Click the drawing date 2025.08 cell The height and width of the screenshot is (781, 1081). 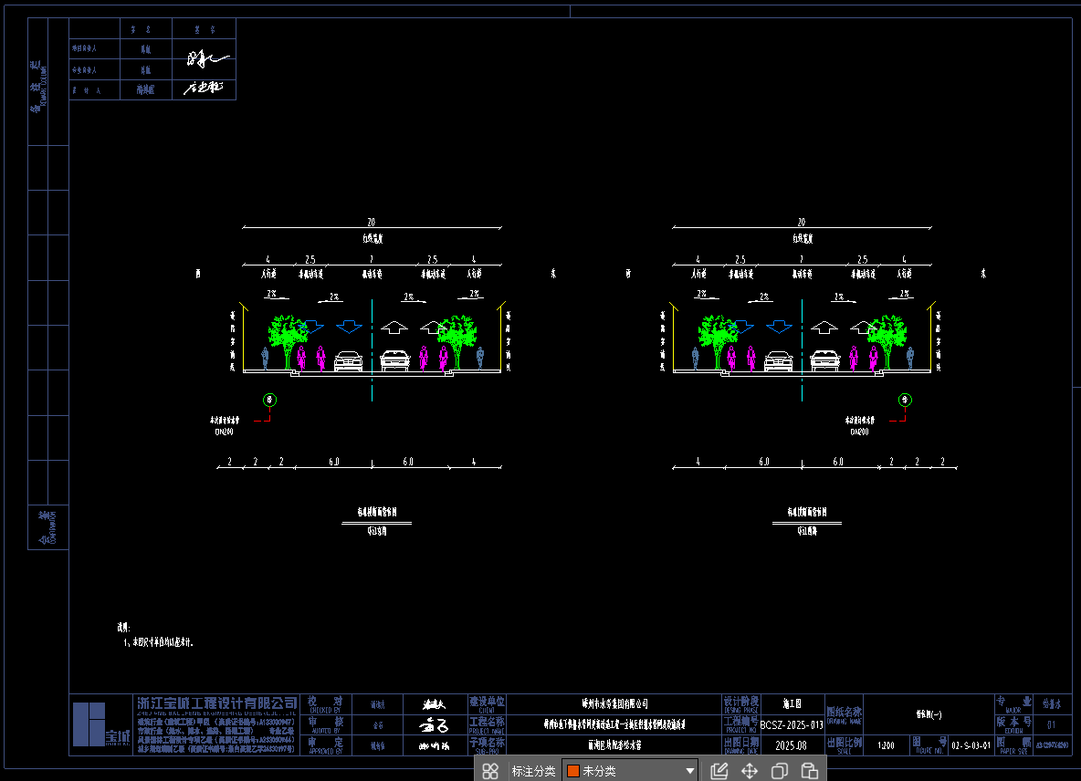[791, 745]
